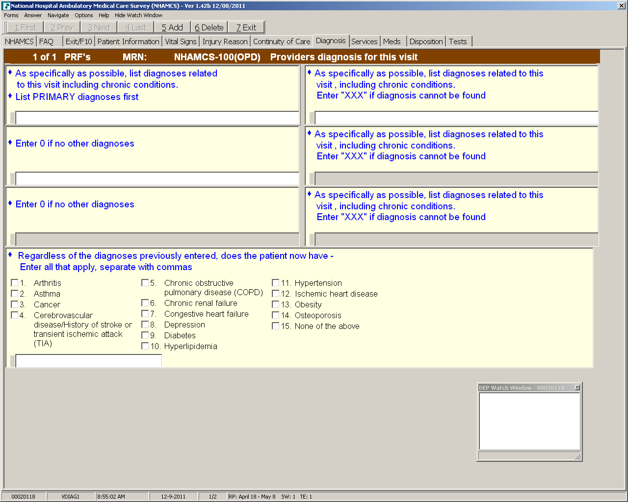Open the Answer menu
This screenshot has height=502, width=628.
click(x=33, y=15)
